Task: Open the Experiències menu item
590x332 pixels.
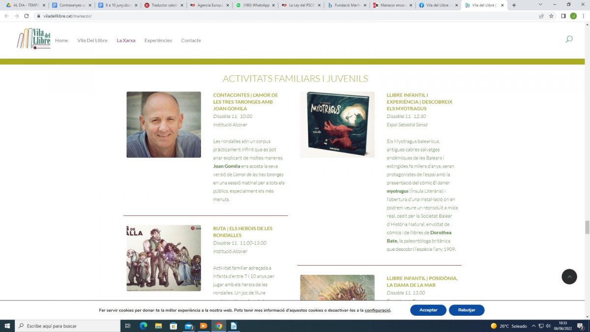Action: click(x=158, y=40)
